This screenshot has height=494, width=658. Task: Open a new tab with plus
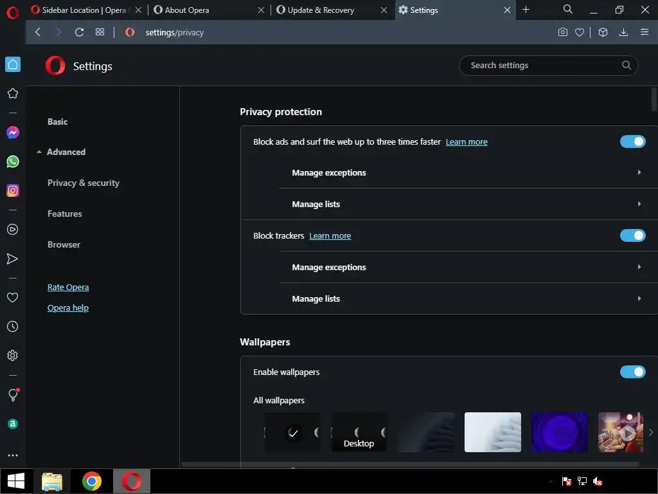526,9
